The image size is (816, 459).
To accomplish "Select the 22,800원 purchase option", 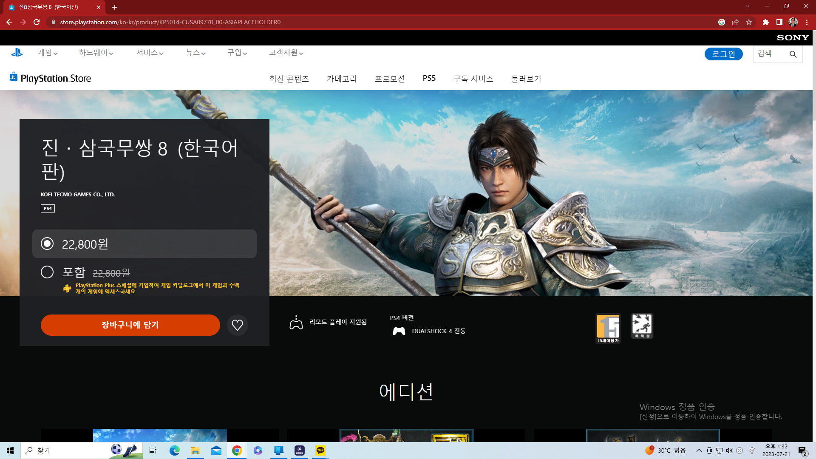I will pyautogui.click(x=144, y=244).
